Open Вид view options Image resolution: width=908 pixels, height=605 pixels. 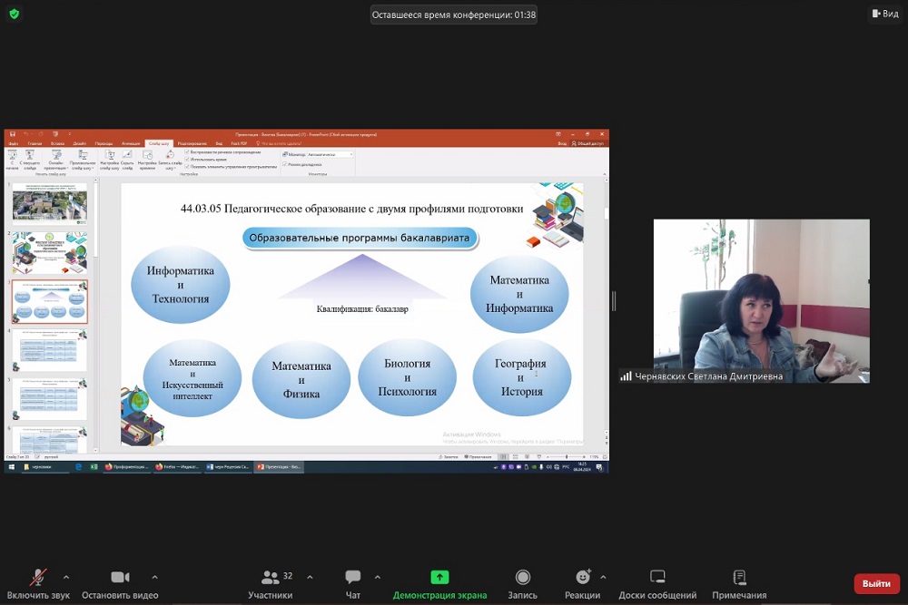pyautogui.click(x=885, y=14)
